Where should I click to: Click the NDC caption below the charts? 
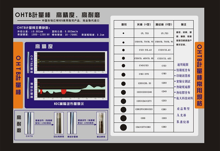point(69,104)
